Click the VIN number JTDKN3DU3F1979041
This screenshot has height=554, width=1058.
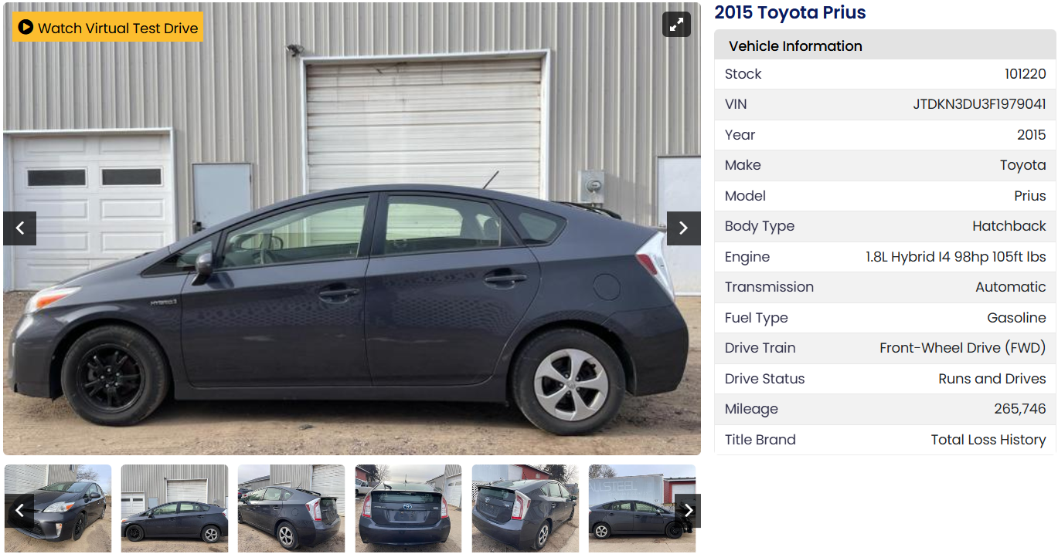[x=979, y=104]
